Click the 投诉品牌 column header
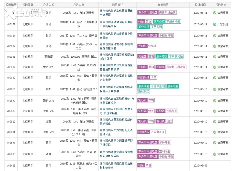 (x=28, y=5)
